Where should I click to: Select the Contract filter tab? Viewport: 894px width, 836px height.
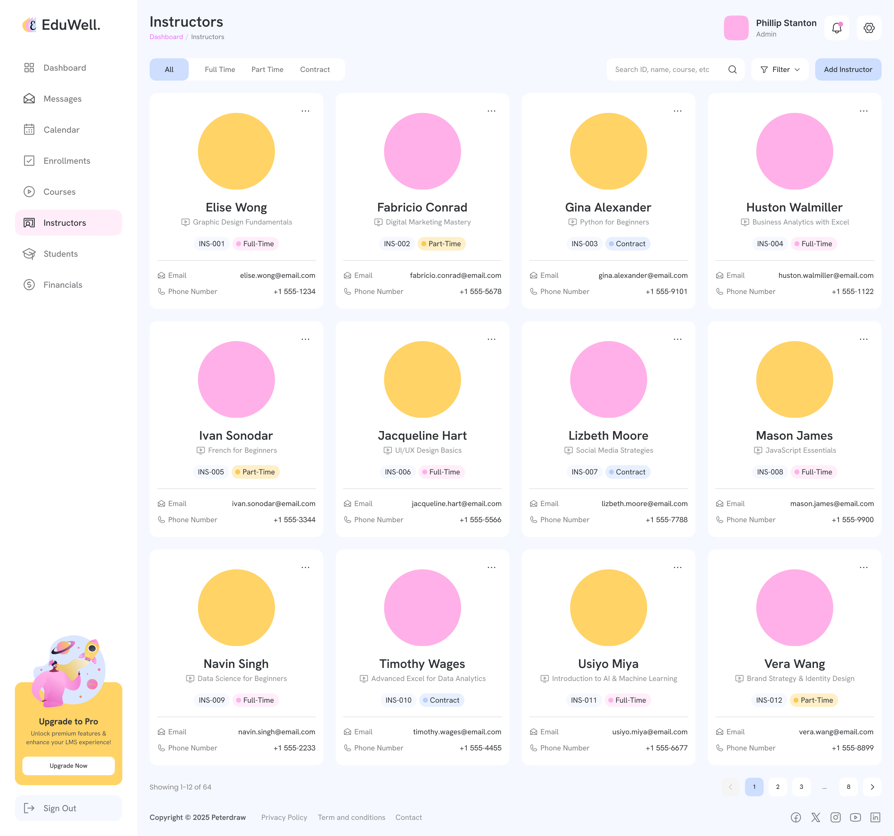click(315, 70)
